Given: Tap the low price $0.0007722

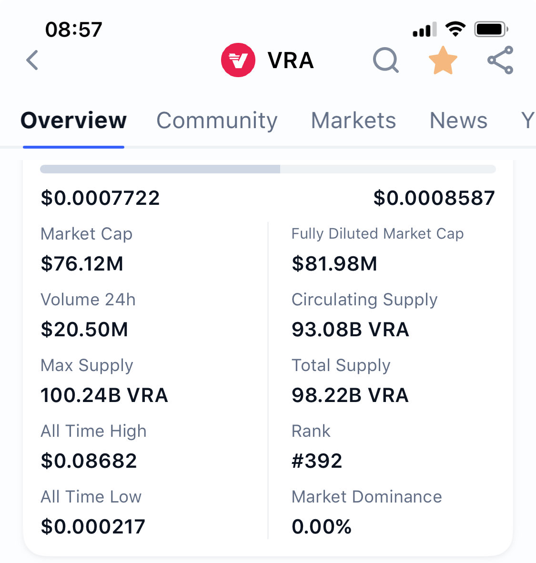Looking at the screenshot, I should coord(100,198).
